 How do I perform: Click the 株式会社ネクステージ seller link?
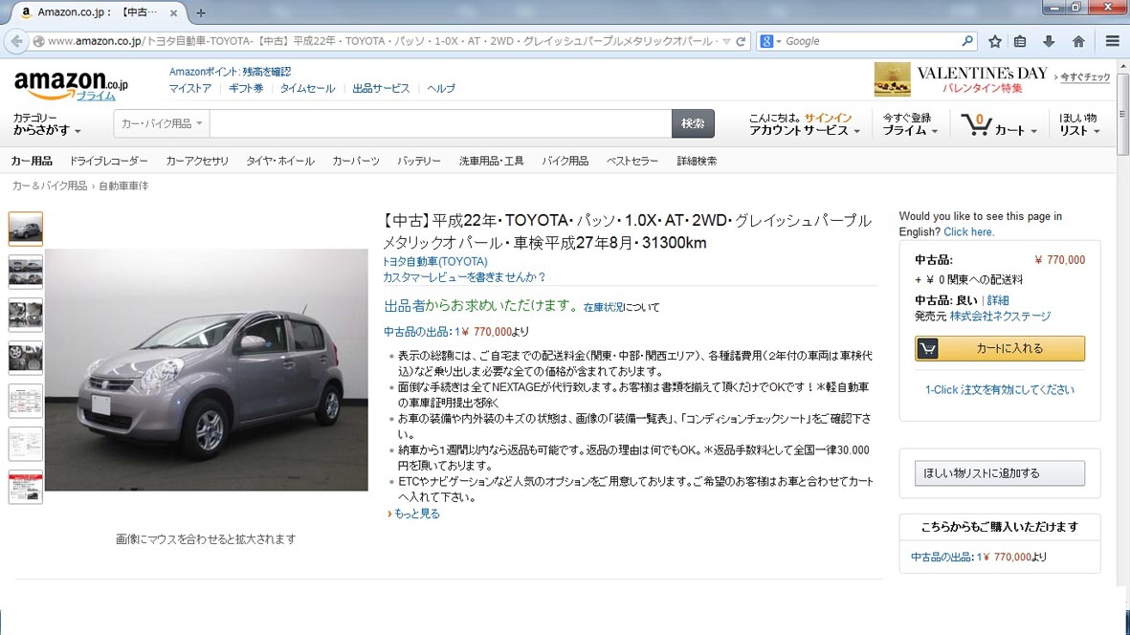(1000, 316)
